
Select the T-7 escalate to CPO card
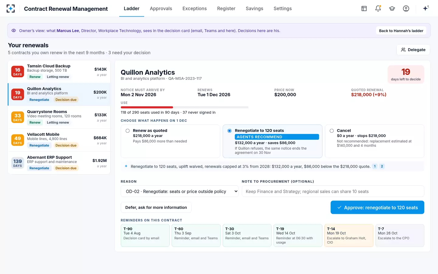[400, 235]
